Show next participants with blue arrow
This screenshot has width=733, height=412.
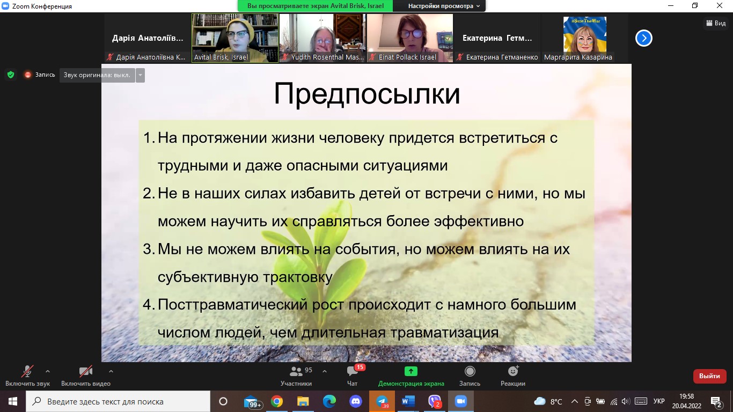643,38
